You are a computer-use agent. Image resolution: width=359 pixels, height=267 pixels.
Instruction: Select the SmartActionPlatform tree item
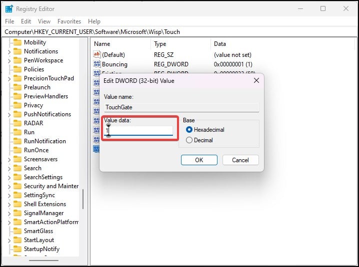point(51,222)
